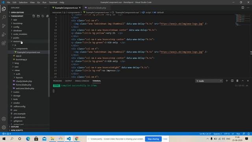Open Microsoft Store from taskbar

[36, 139]
